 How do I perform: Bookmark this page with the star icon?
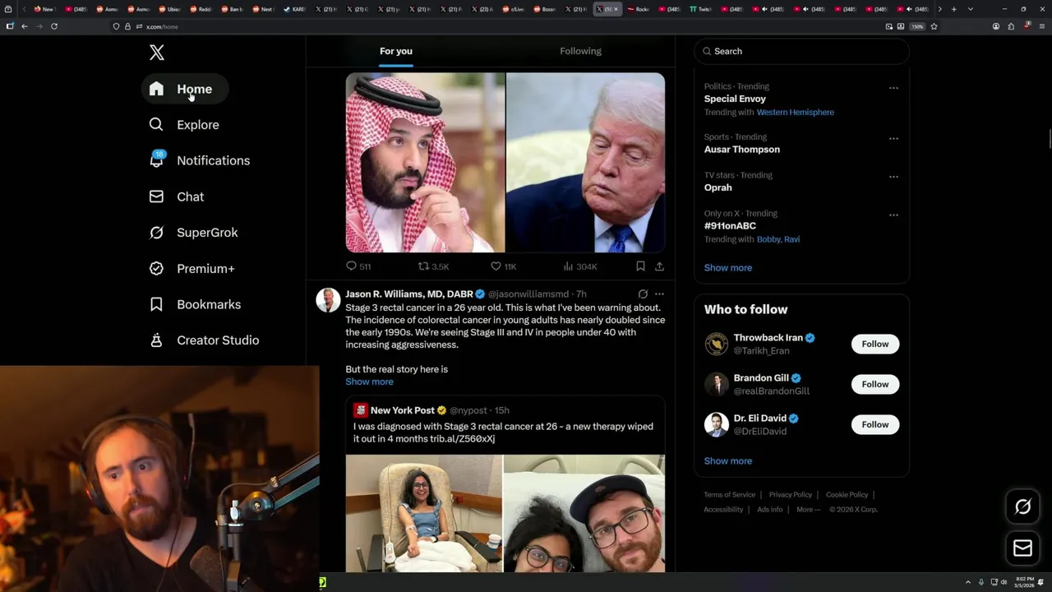pos(934,26)
